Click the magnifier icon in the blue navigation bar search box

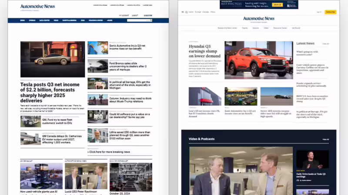(x=151, y=20)
